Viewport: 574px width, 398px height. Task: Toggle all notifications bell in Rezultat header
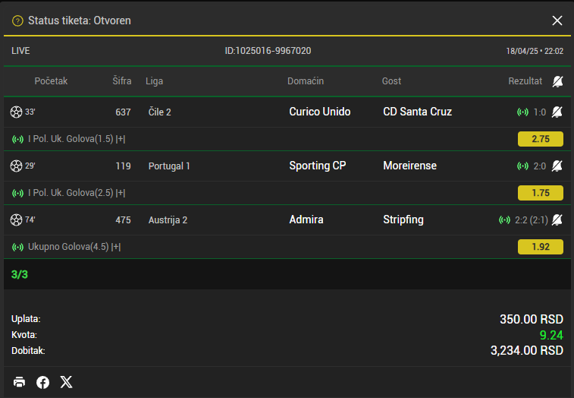click(557, 81)
